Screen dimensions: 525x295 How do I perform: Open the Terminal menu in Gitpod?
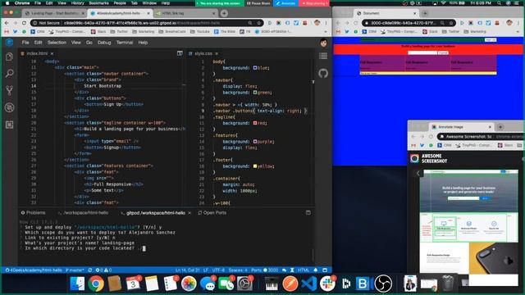[x=125, y=43]
